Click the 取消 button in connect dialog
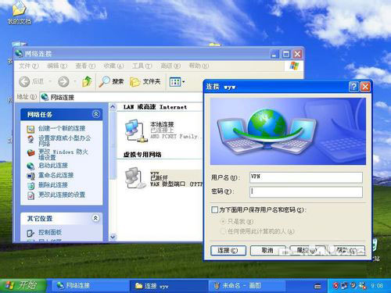 [x=267, y=251]
